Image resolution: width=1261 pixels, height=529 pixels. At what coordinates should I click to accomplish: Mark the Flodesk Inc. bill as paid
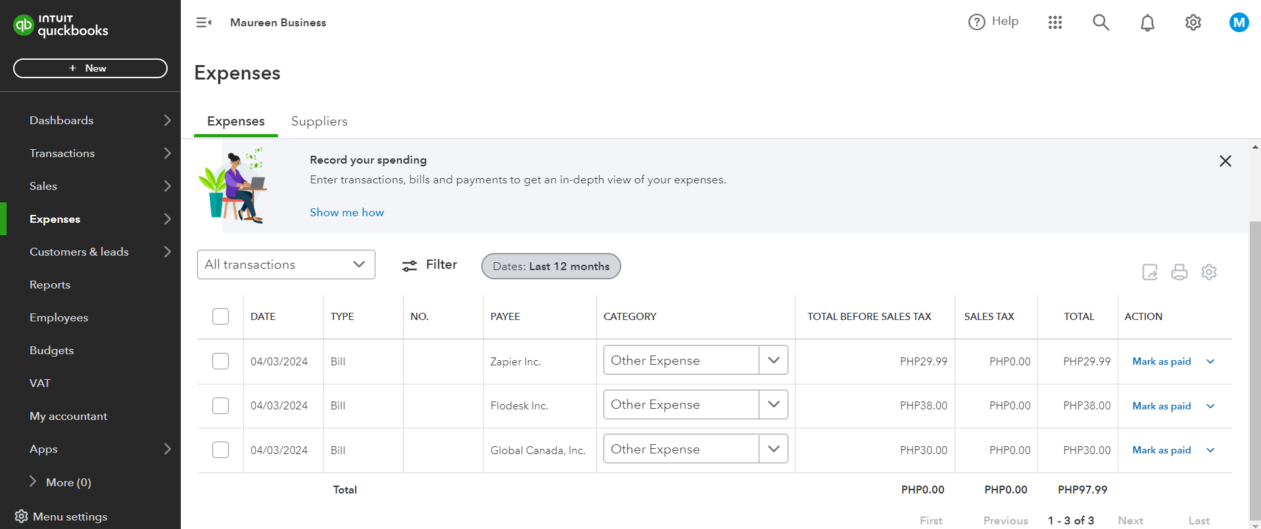[1161, 406]
